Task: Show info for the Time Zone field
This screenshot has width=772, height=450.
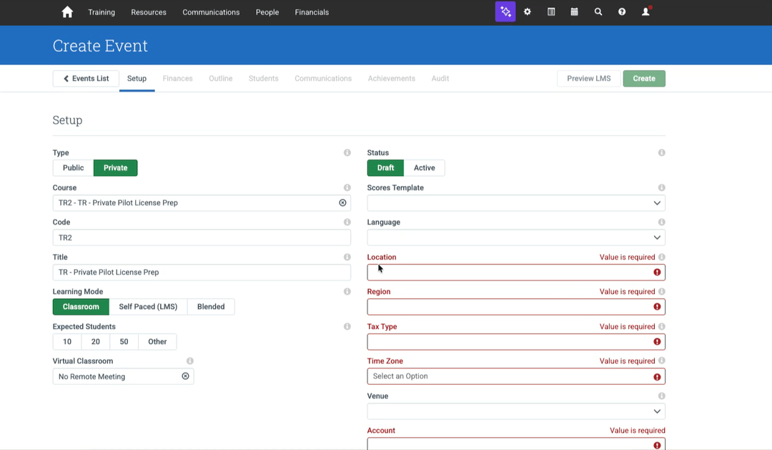Action: [662, 361]
